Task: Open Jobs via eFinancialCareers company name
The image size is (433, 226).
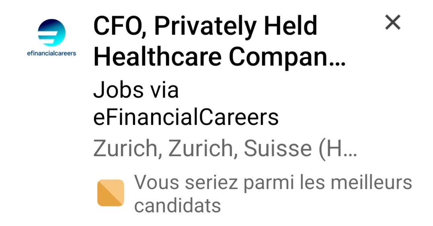Action: tap(186, 103)
